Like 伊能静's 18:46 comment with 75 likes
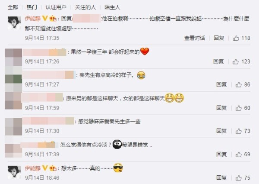The image size is (259, 184). [239, 178]
